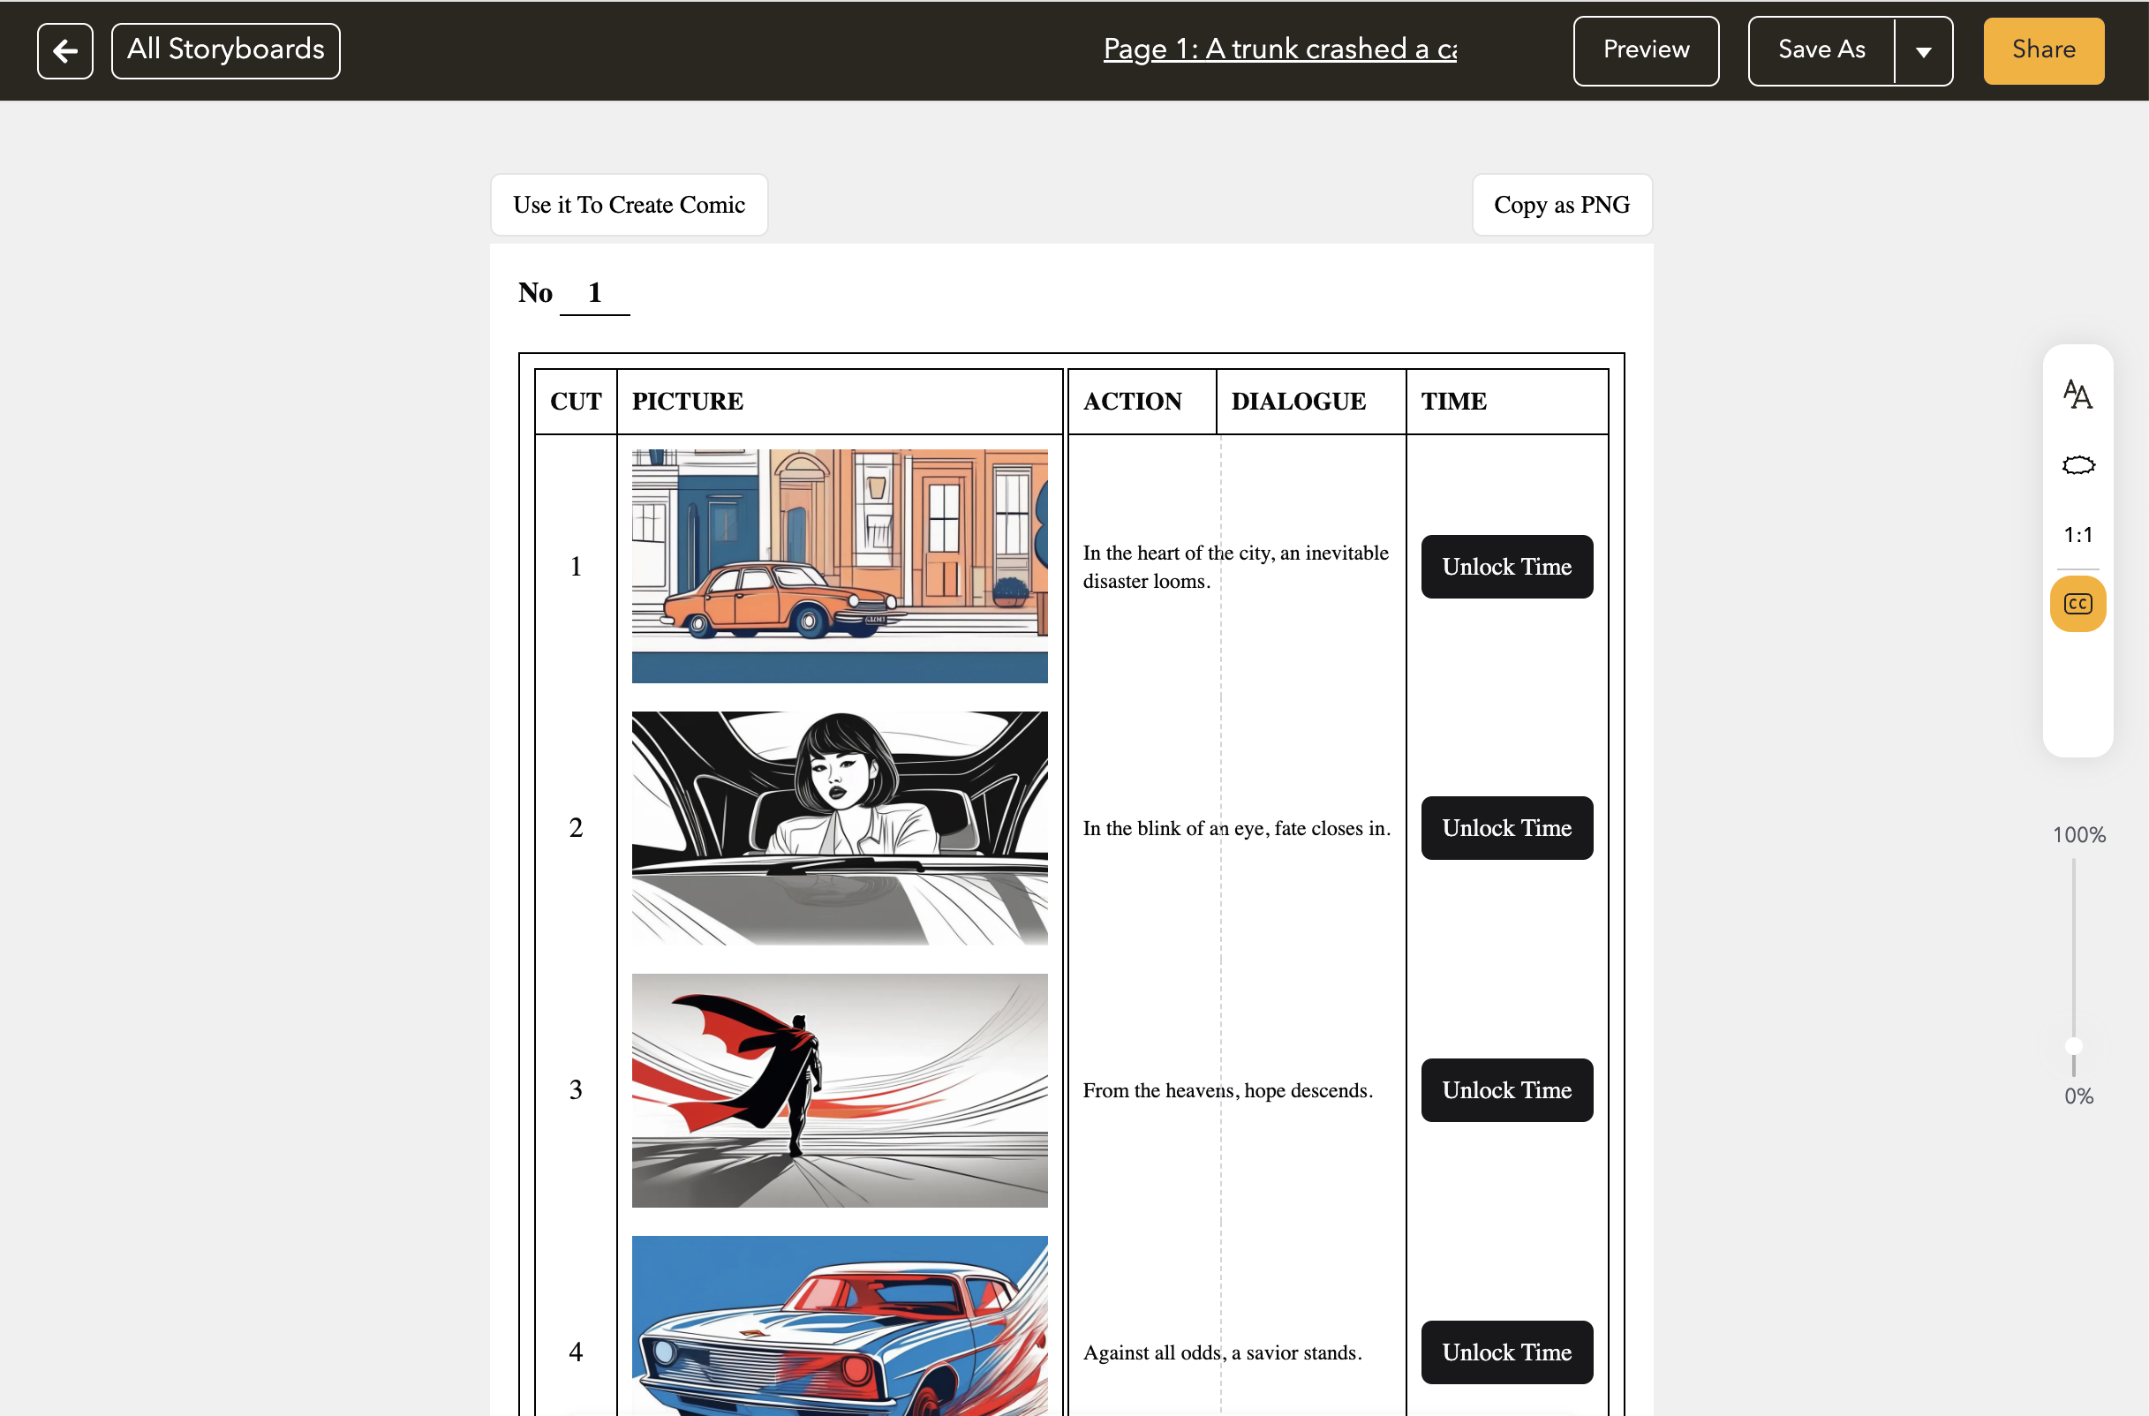Image resolution: width=2149 pixels, height=1416 pixels.
Task: Click Use it To Create Comic
Action: coord(629,205)
